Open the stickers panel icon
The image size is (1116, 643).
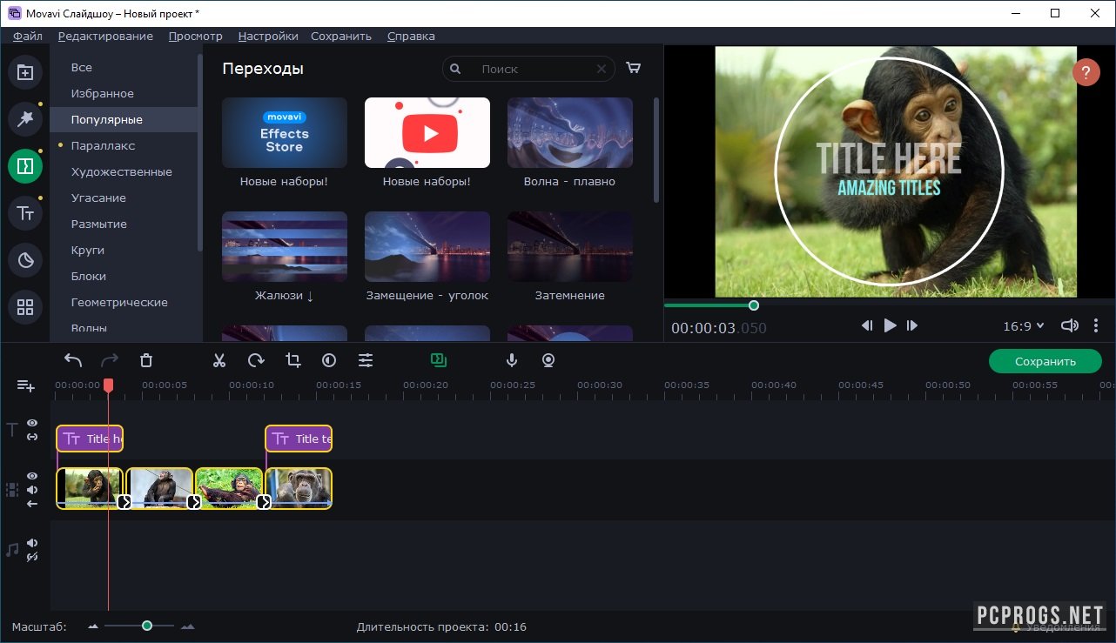(x=25, y=260)
